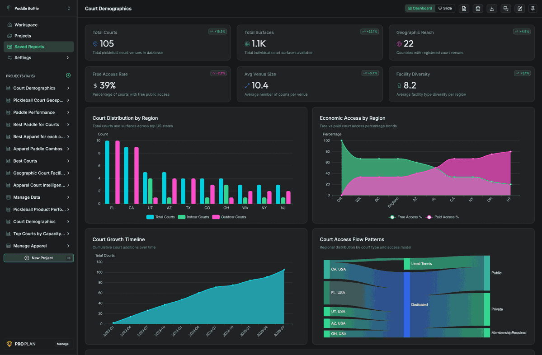Switch view to Dashboard mode
This screenshot has width=542, height=355.
pyautogui.click(x=420, y=8)
